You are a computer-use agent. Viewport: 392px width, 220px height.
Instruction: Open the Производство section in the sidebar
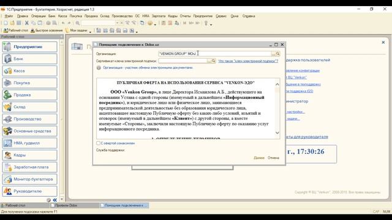(x=29, y=119)
